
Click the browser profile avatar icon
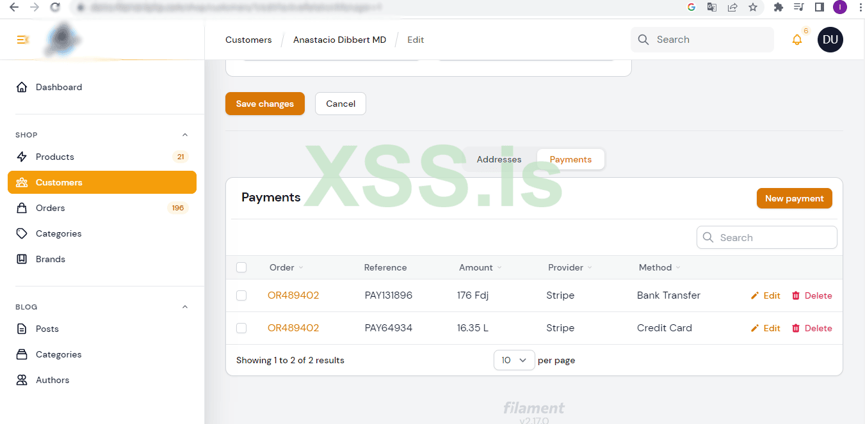click(840, 7)
